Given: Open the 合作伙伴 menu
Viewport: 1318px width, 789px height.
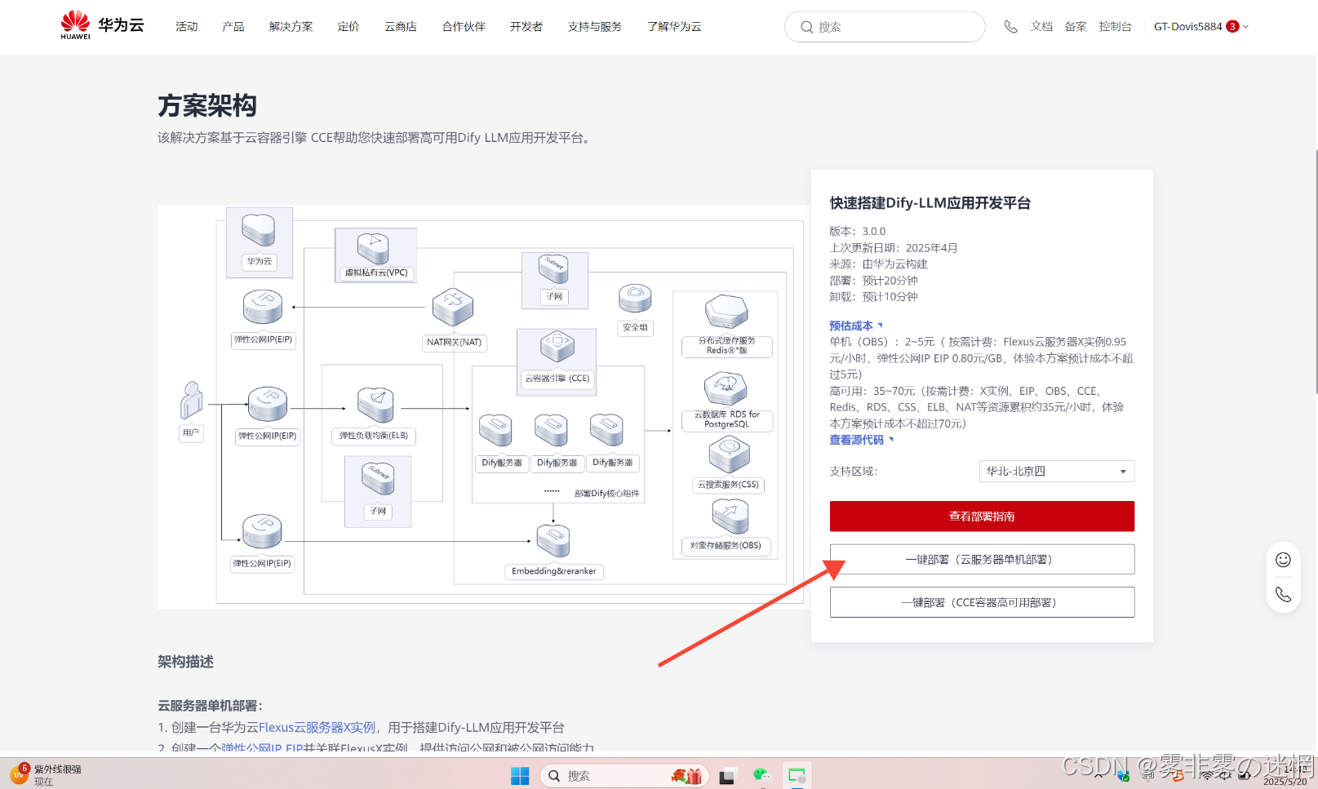Looking at the screenshot, I should (464, 26).
